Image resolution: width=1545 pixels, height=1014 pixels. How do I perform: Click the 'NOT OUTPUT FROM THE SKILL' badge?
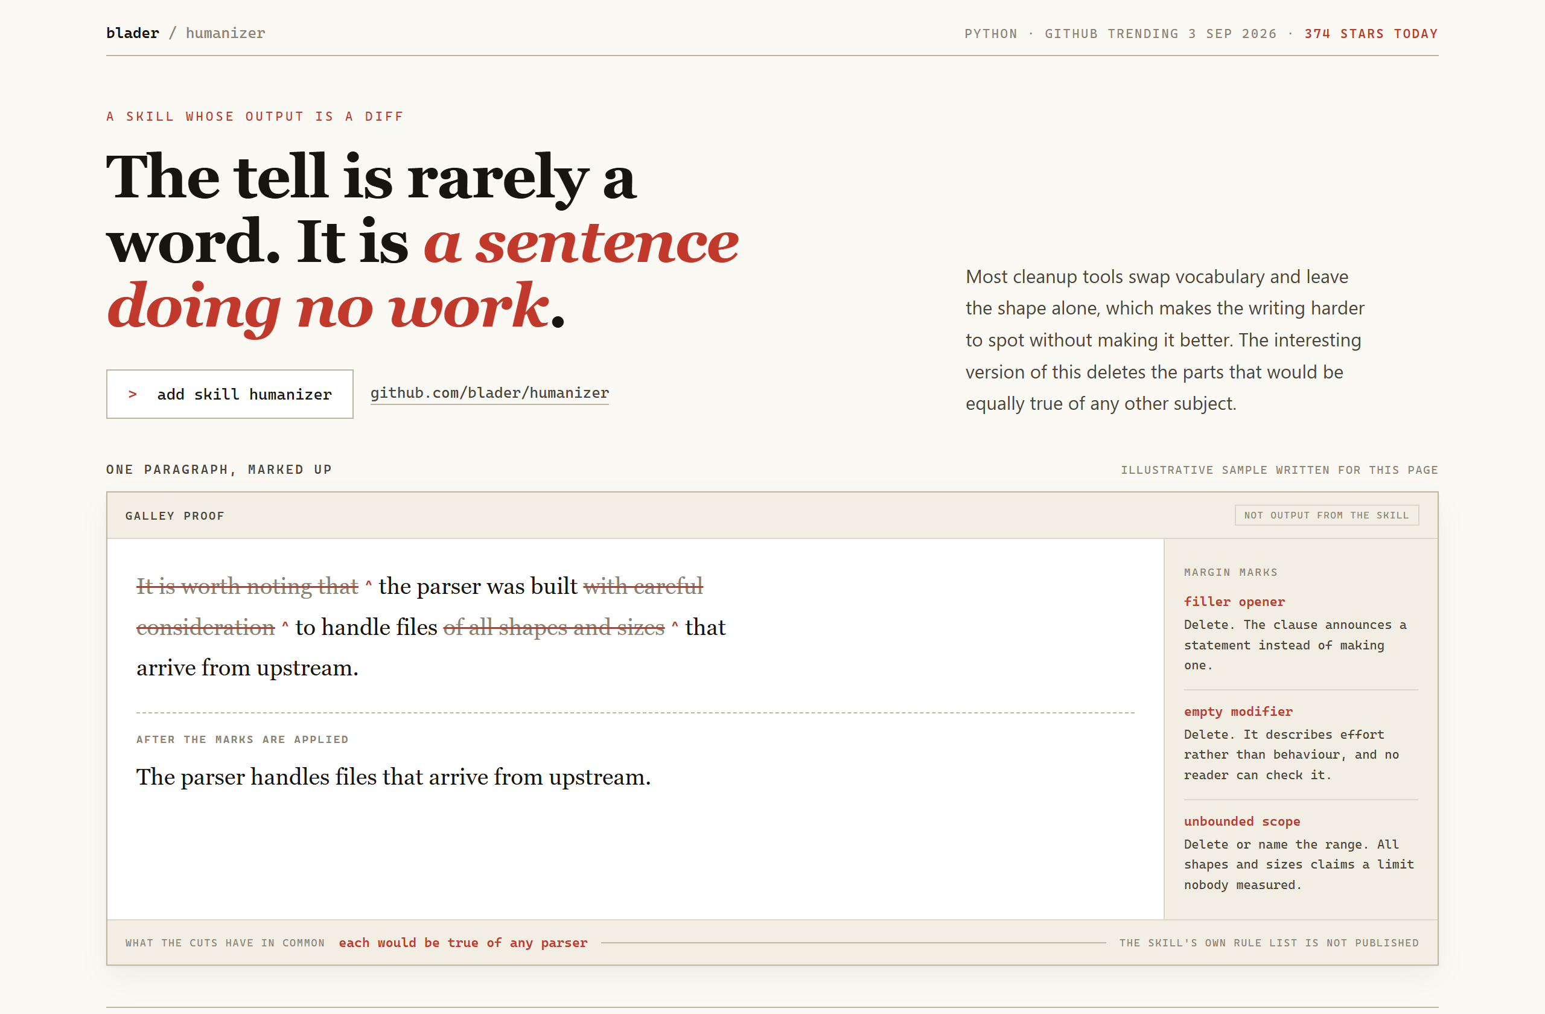point(1327,515)
